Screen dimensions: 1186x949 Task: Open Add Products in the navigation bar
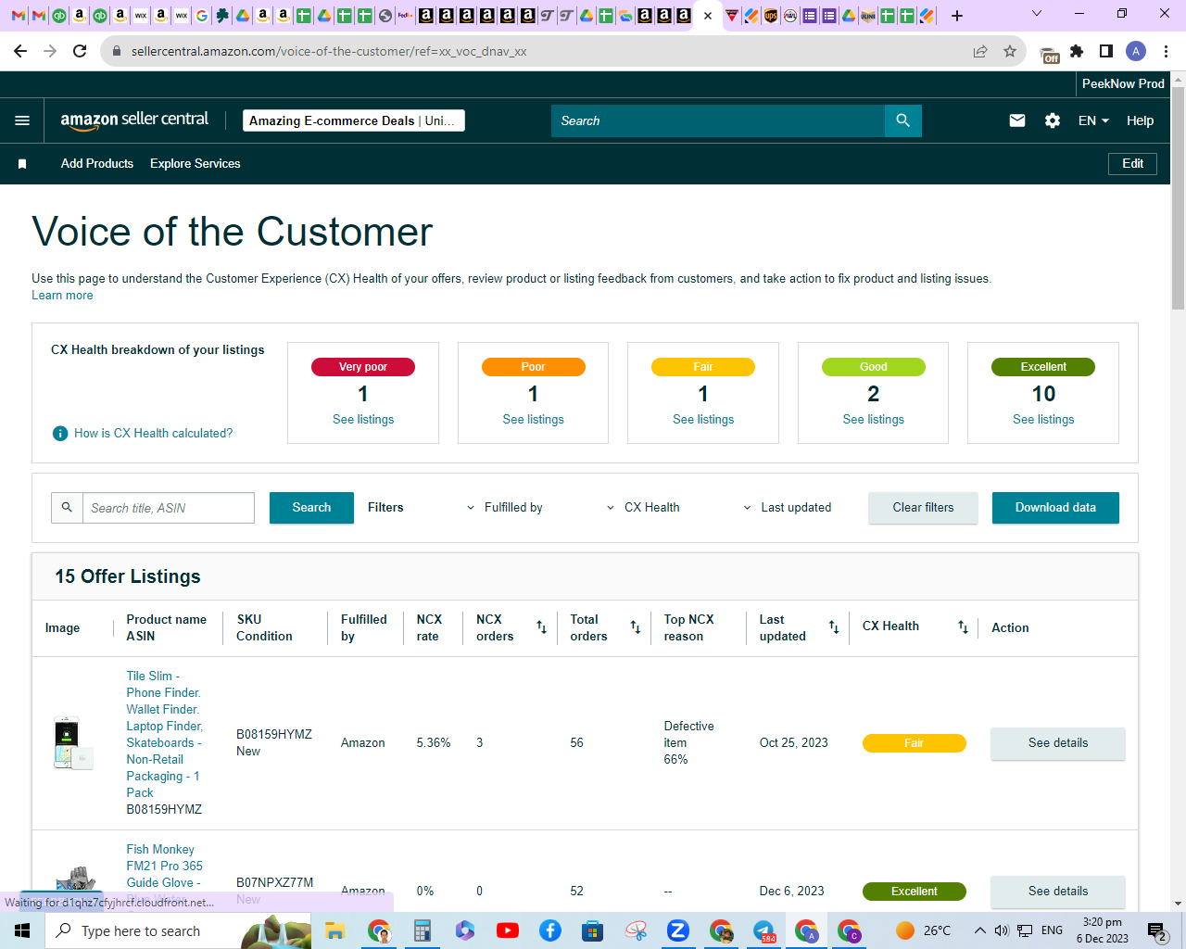[x=97, y=164]
